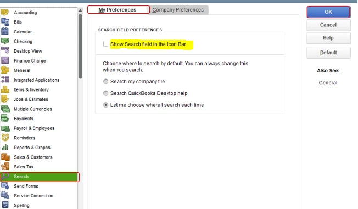Click the Checking preference icon
This screenshot has height=209, width=358.
(5, 41)
